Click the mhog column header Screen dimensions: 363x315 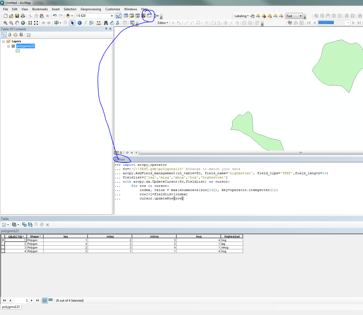click(x=154, y=236)
